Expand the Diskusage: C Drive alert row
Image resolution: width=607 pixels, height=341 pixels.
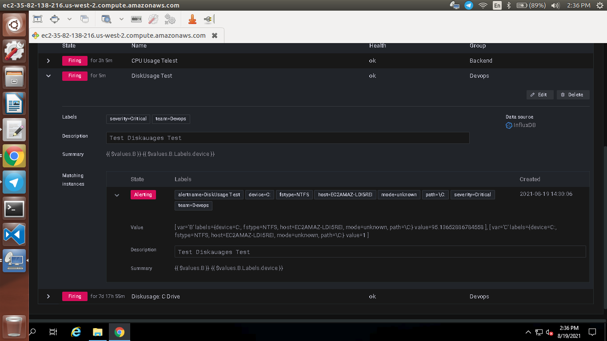click(48, 296)
